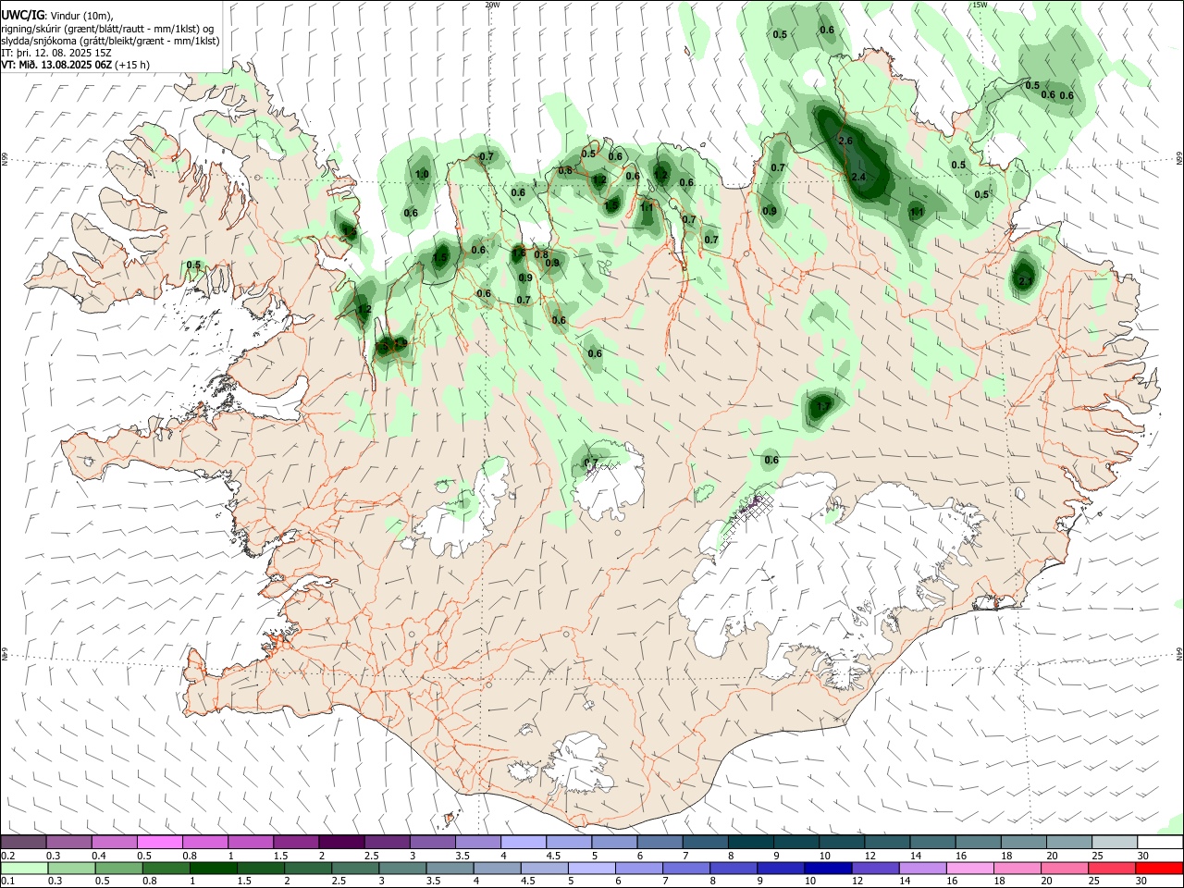Click the red swatch labeled 25 in the lower legend

tap(1112, 868)
